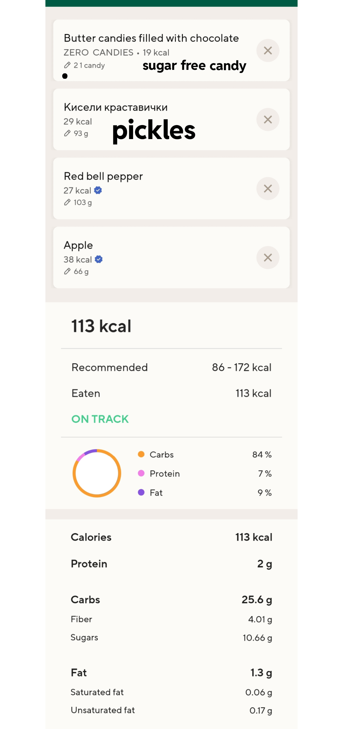Open the Red bell pepper item
Viewport: 343px width, 729px height.
103,176
